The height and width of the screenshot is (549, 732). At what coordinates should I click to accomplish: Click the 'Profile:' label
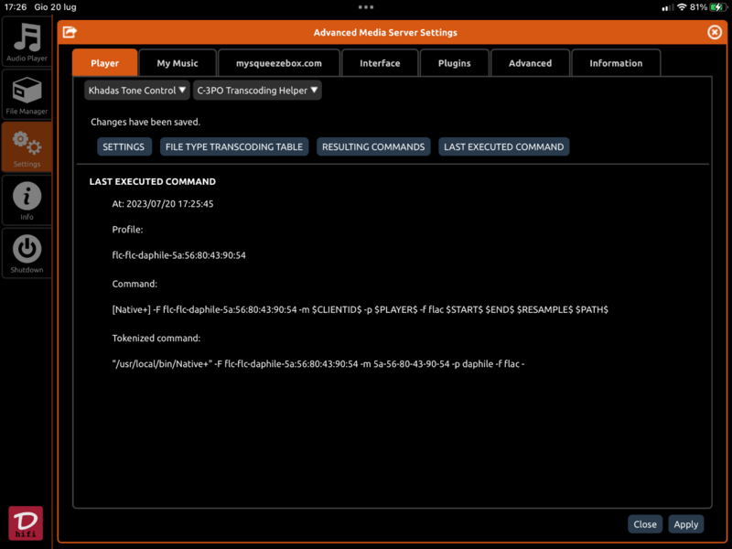(x=127, y=230)
